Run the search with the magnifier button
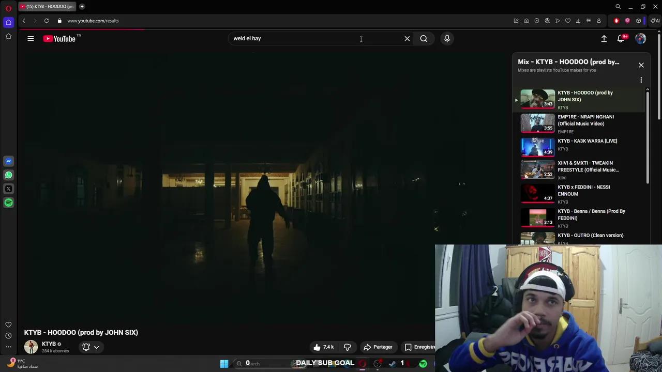The image size is (662, 372). [x=424, y=38]
